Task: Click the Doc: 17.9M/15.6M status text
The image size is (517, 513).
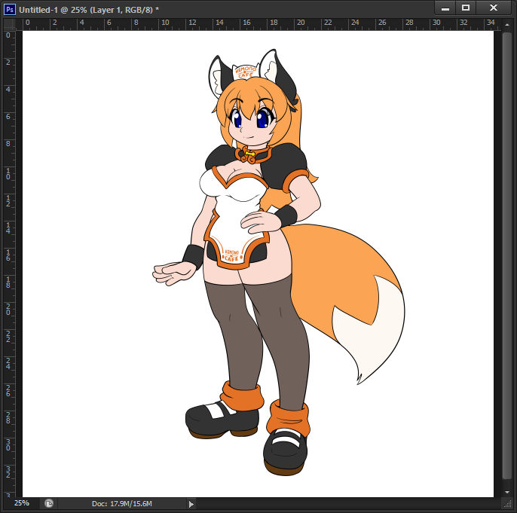Action: tap(121, 503)
